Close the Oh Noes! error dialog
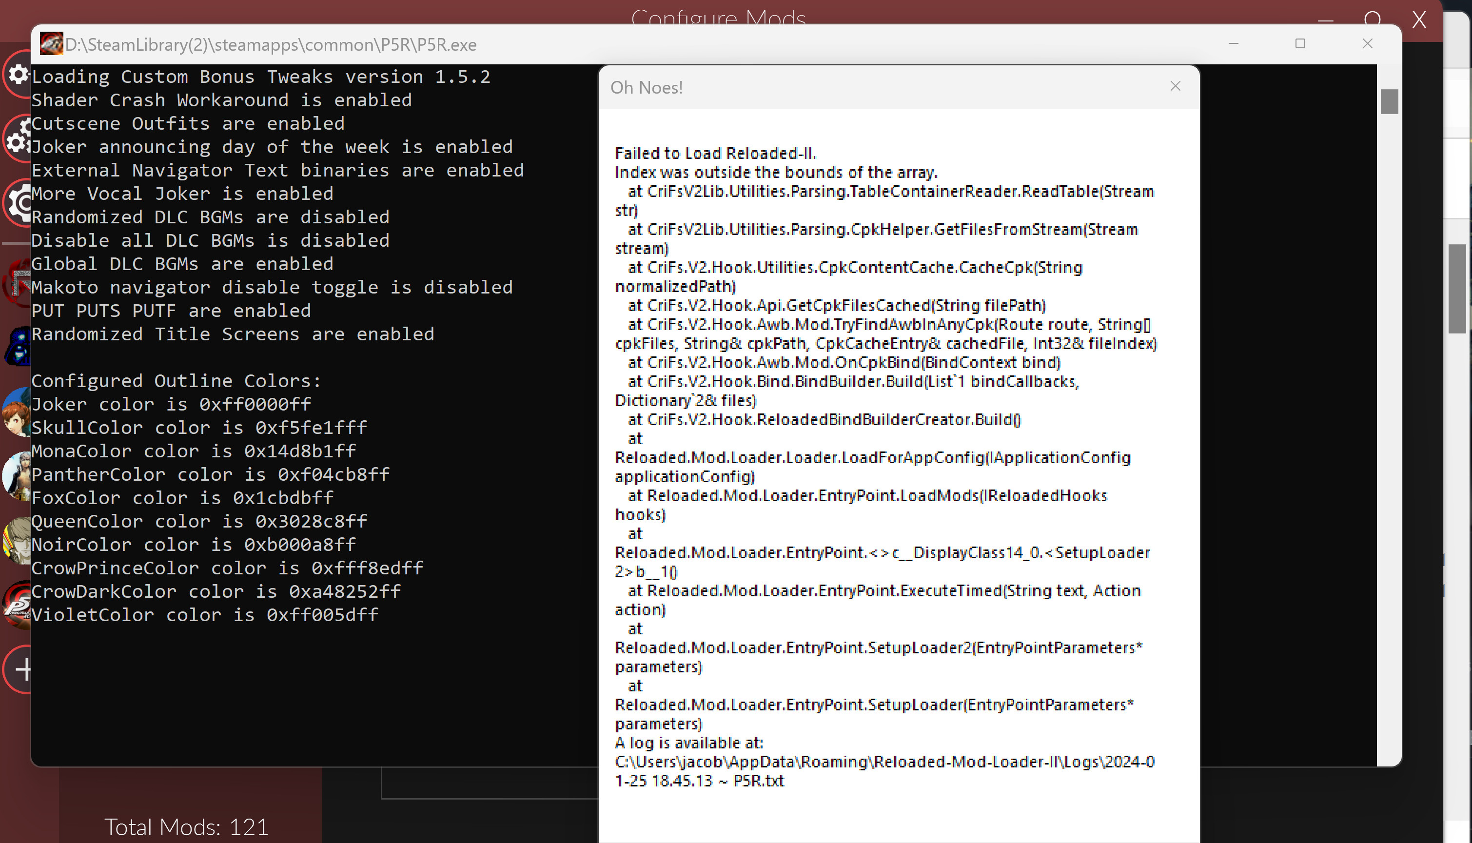The image size is (1472, 843). coord(1175,86)
